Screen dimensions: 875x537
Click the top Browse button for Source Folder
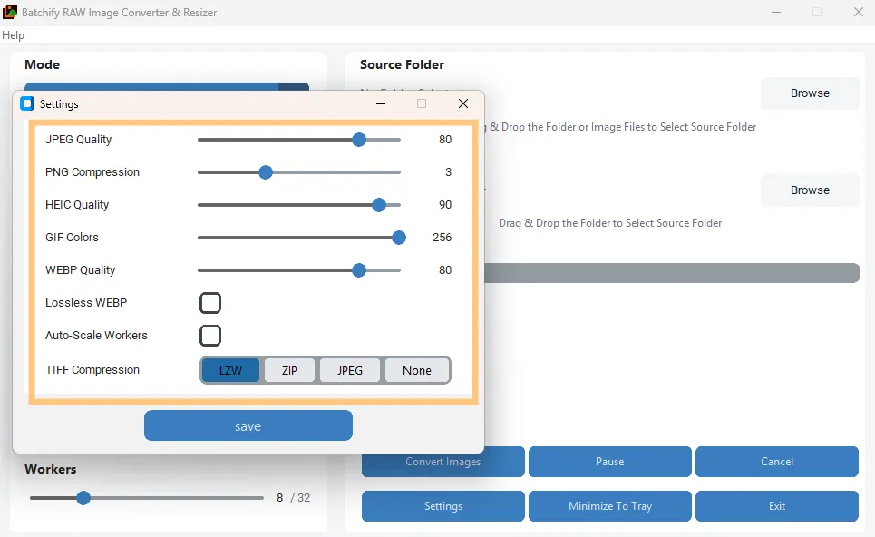(810, 93)
